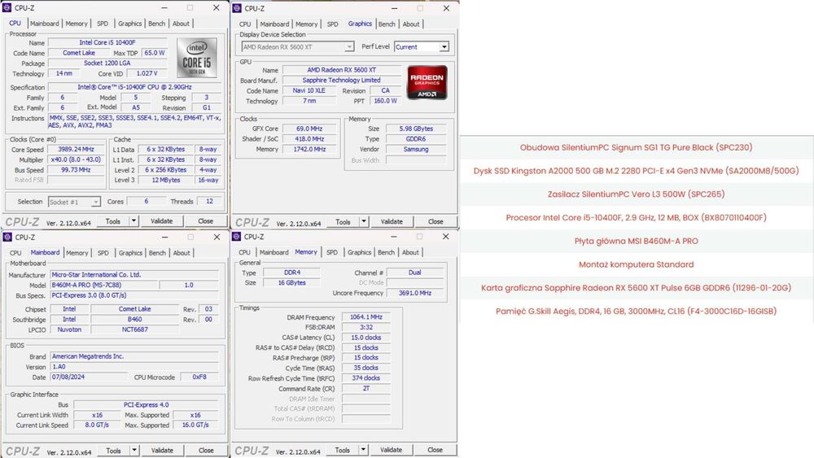814x458 pixels.
Task: Open the SPD tab in the CPU window
Action: pos(103,24)
